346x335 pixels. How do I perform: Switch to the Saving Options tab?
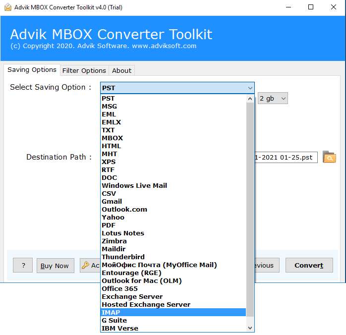(32, 70)
